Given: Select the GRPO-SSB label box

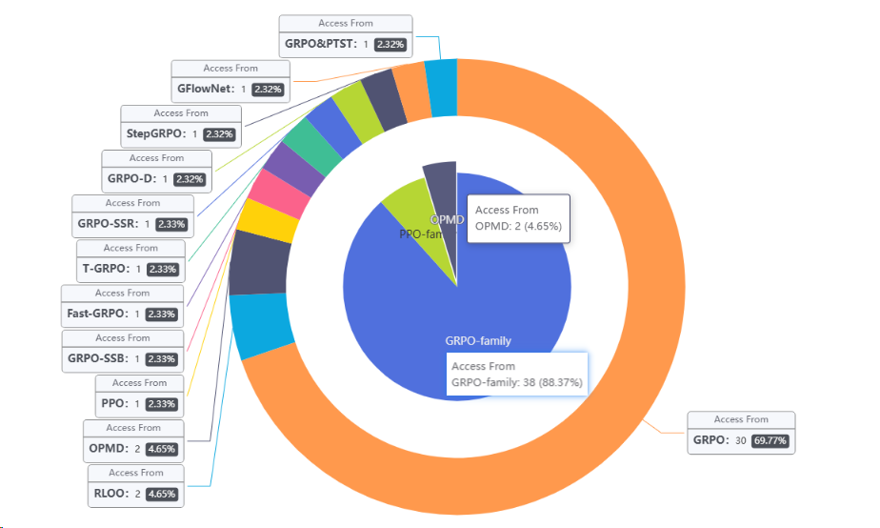Looking at the screenshot, I should click(121, 349).
